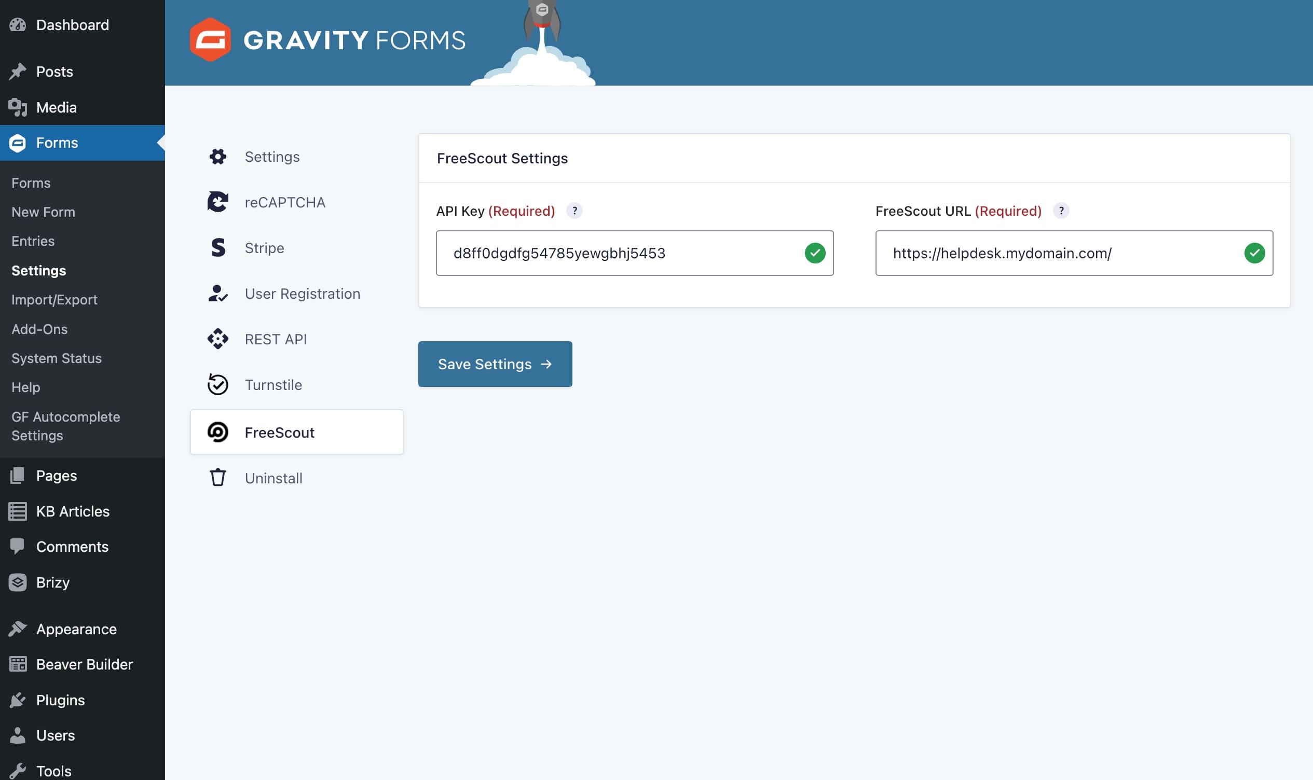Click the Media library icon
The width and height of the screenshot is (1313, 780).
point(17,107)
